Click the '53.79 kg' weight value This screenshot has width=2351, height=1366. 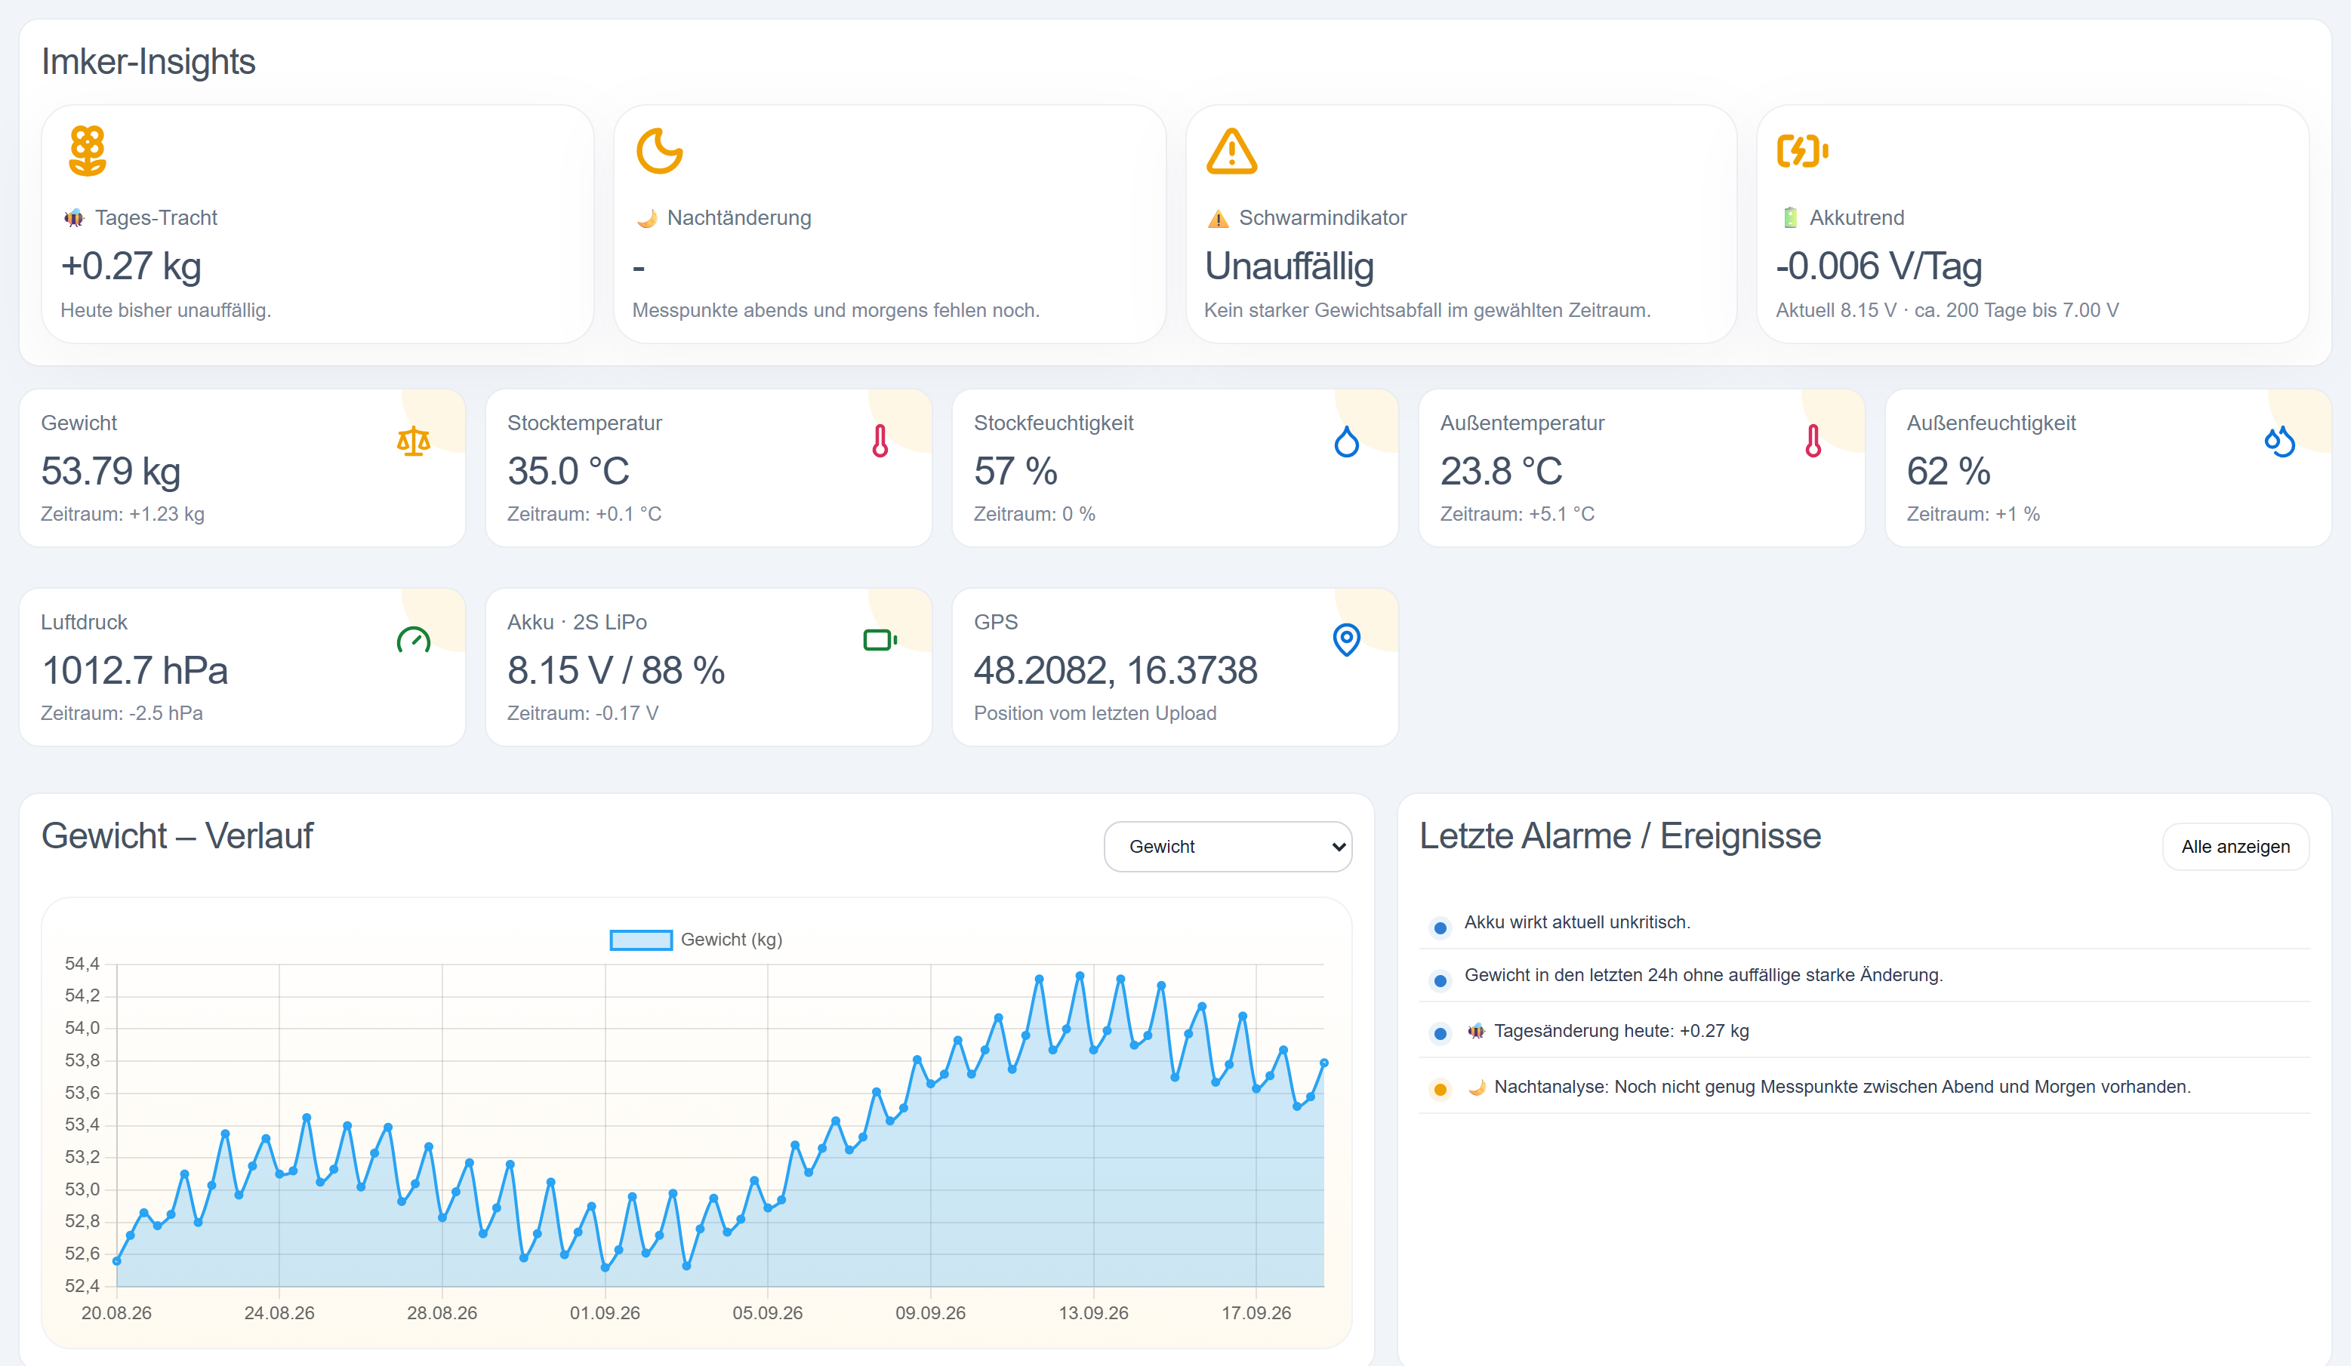pos(110,471)
